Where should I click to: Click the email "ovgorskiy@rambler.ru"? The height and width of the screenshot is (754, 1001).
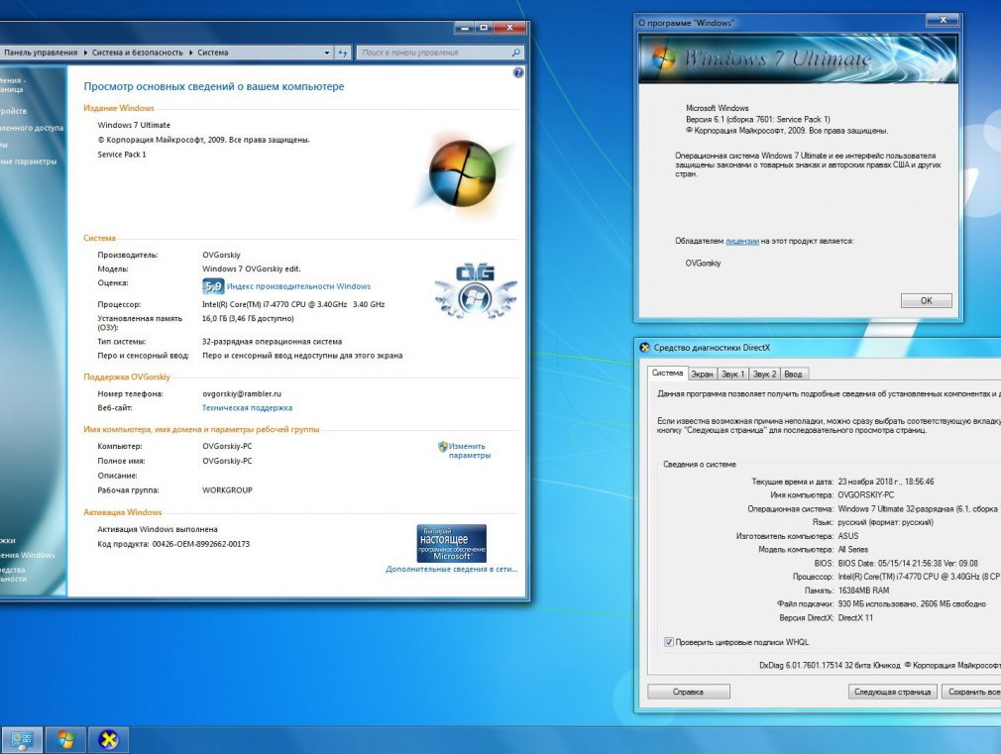[x=242, y=394]
